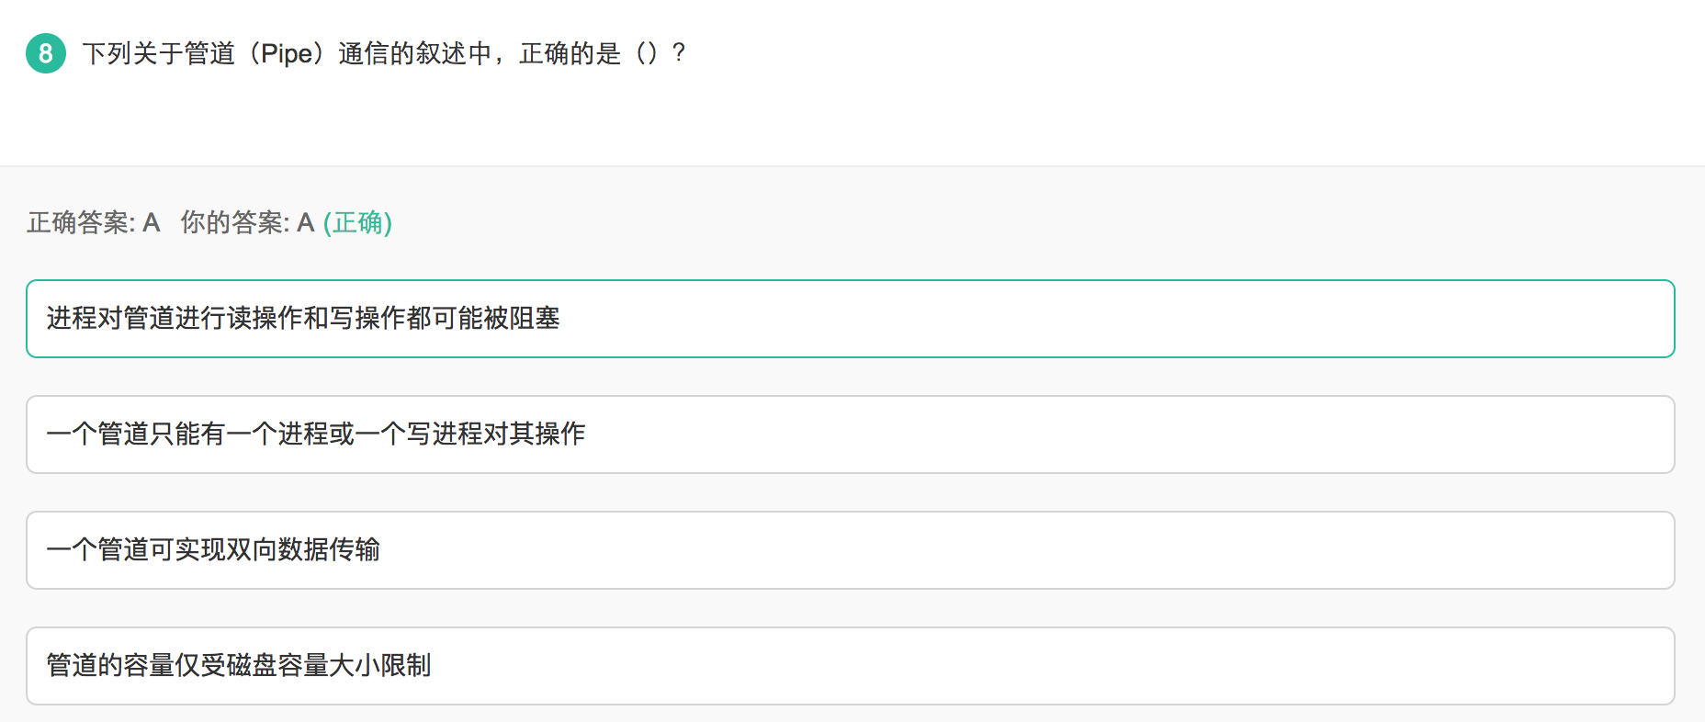
Task: Pick the bidirectional data transfer option
Action: click(x=850, y=550)
